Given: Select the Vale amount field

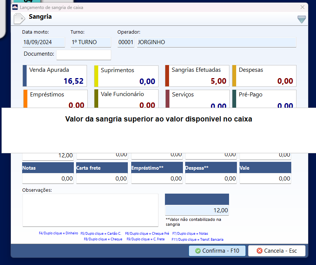Looking at the screenshot, I should tap(265, 178).
